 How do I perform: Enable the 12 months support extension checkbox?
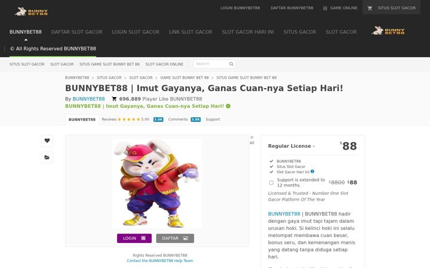[271, 183]
